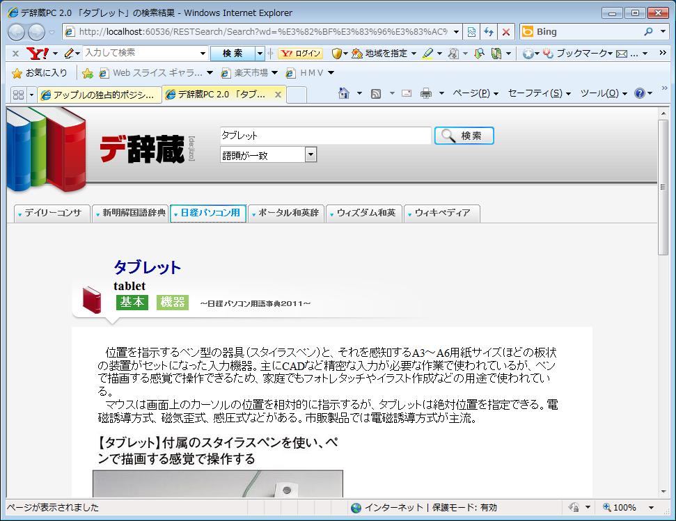Stop loading with the red X icon
Viewport: 676px width, 521px height.
[506, 32]
